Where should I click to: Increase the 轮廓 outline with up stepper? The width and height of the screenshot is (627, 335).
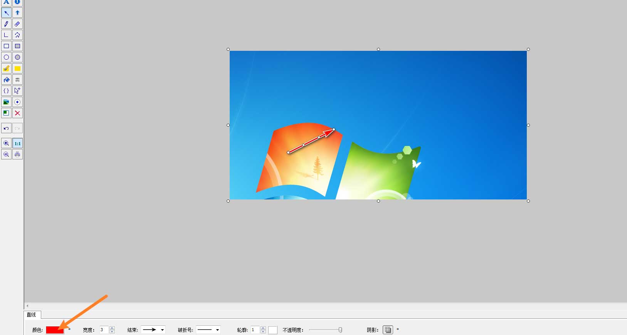point(263,328)
